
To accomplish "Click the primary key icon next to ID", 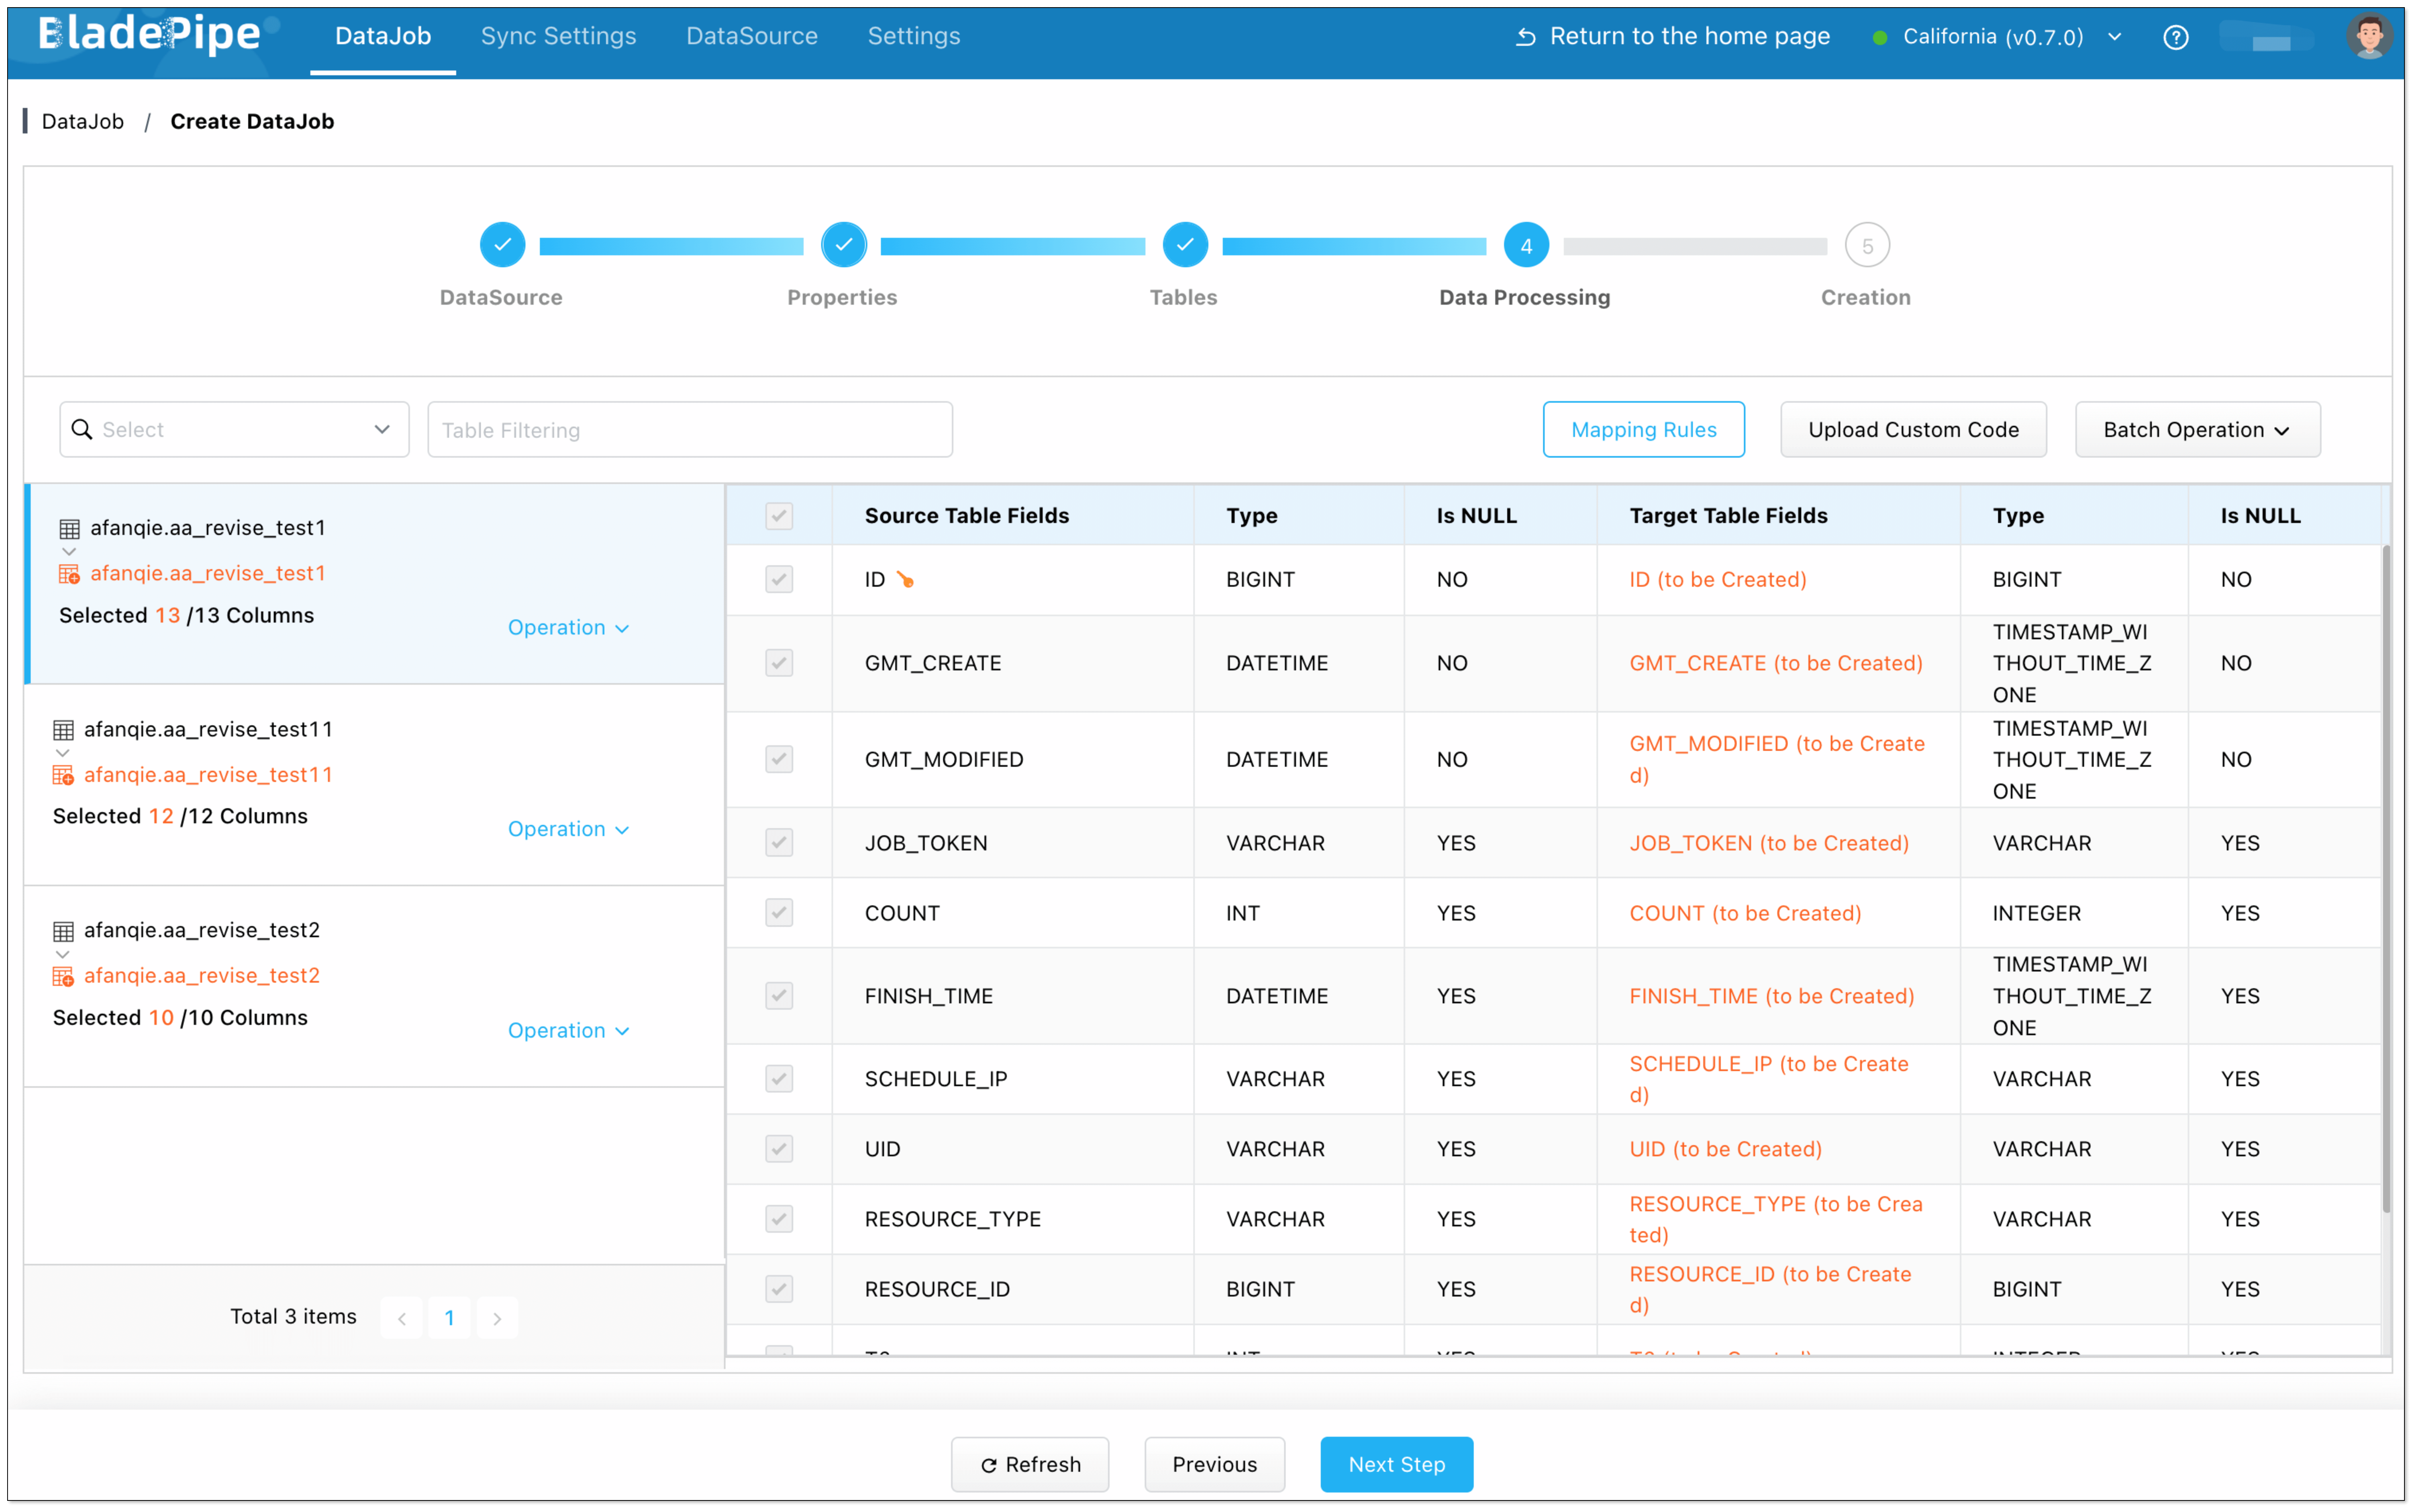I will click(x=905, y=580).
